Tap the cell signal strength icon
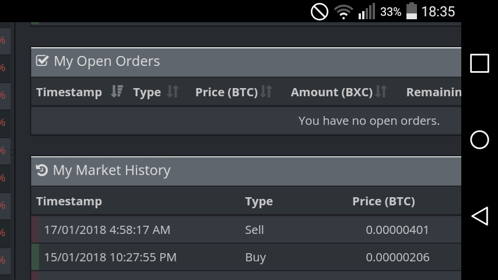Screen dimensions: 498x280 pos(366,11)
